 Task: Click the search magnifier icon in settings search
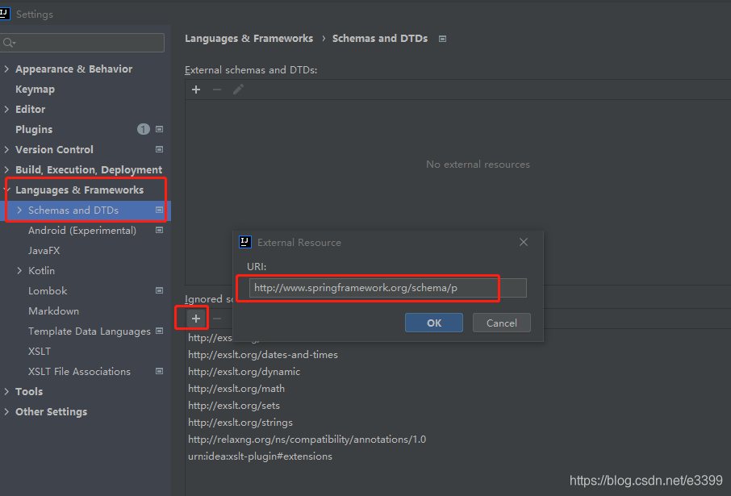[x=9, y=43]
